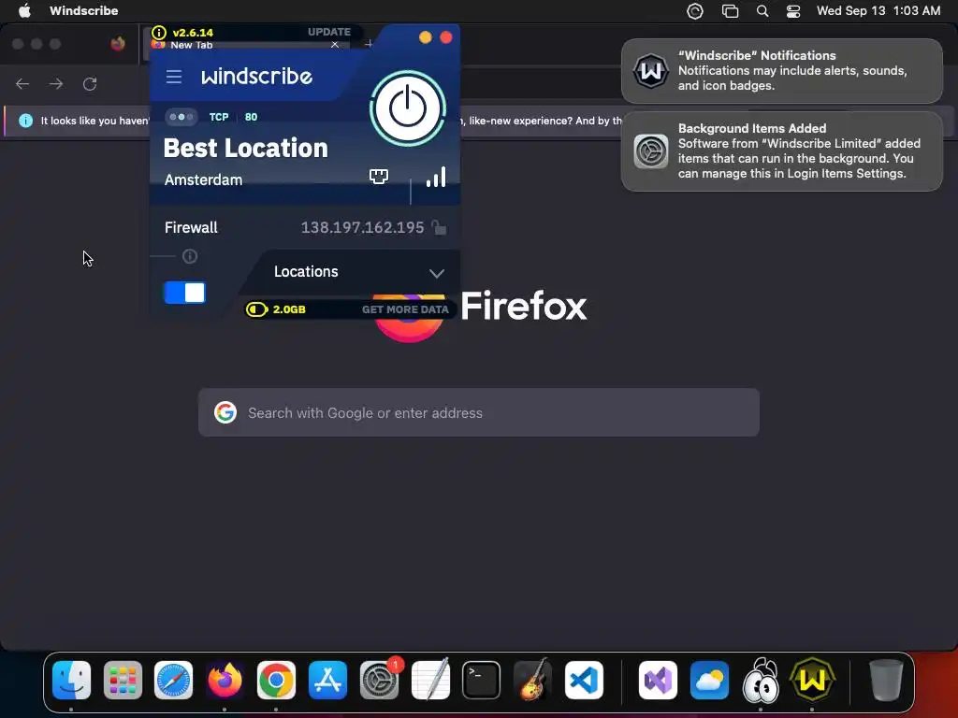Click the firewall info icon
The height and width of the screenshot is (718, 958).
190,256
